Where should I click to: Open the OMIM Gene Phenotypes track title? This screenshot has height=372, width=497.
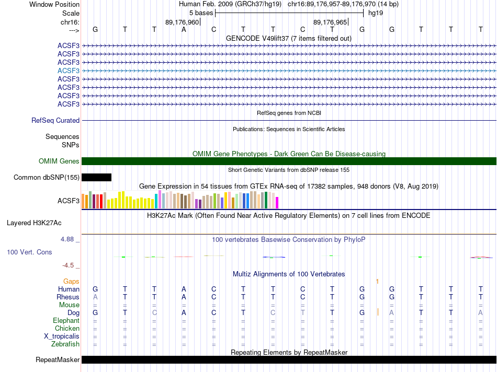[x=289, y=154]
